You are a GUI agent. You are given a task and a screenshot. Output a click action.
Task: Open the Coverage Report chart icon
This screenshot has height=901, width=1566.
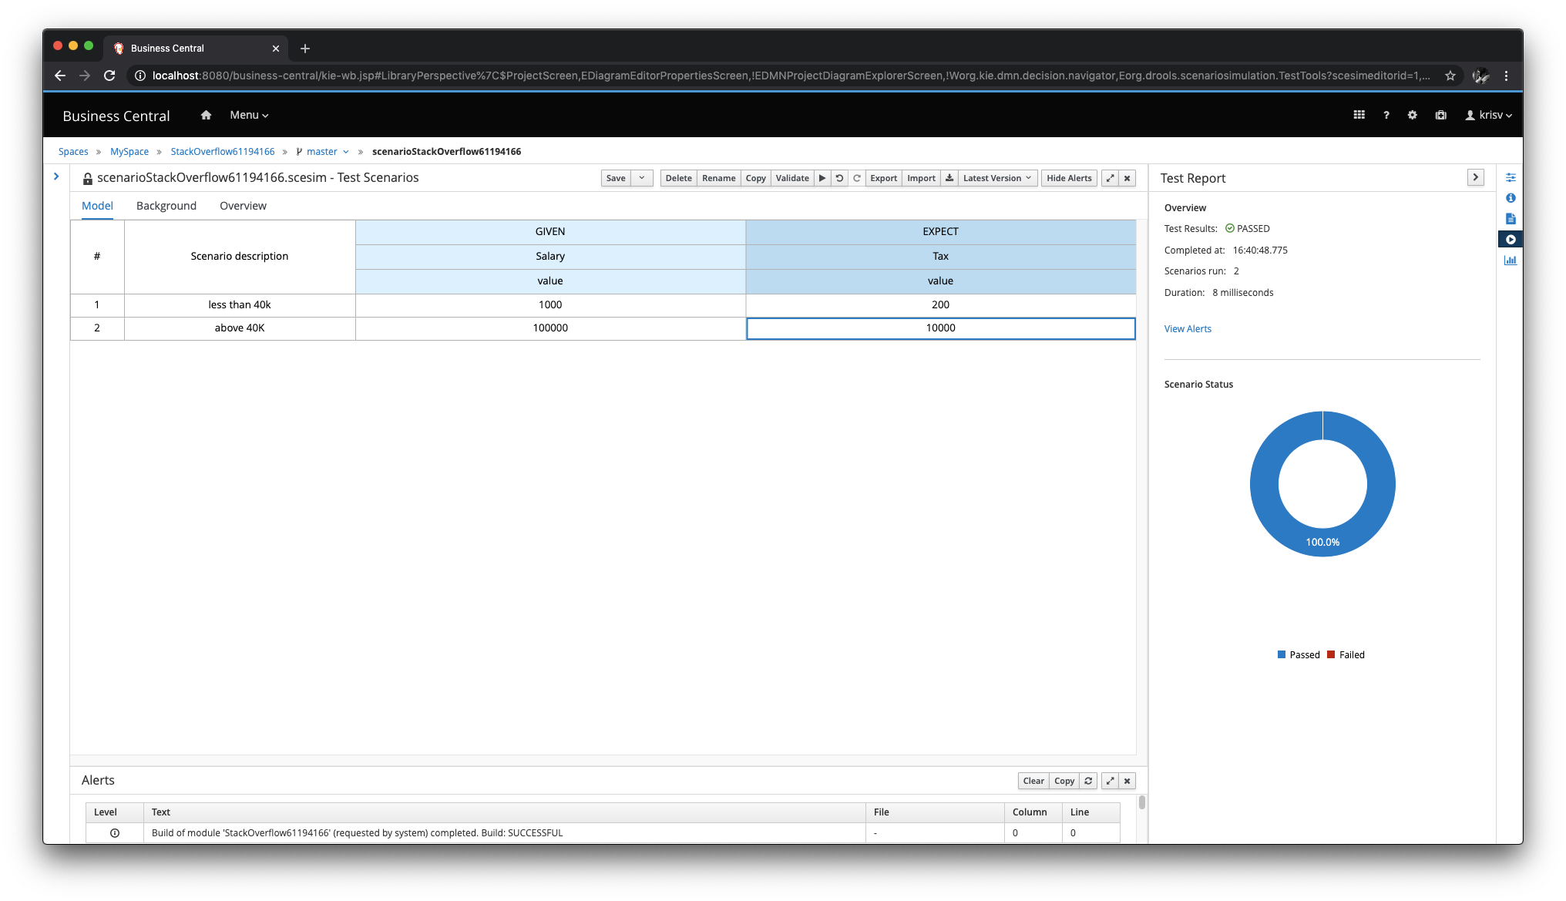click(1511, 261)
